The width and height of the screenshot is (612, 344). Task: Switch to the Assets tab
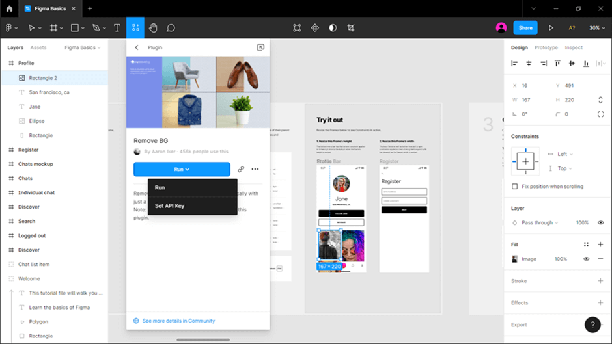38,47
